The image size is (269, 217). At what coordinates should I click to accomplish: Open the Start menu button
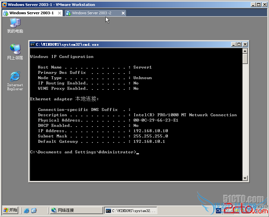[11, 210]
